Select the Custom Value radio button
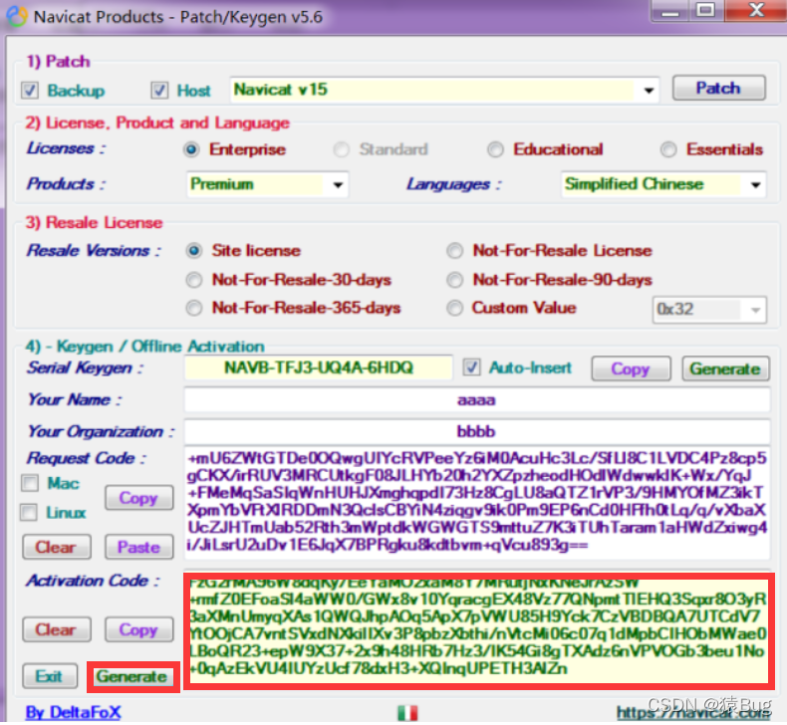Viewport: 787px width, 725px height. 454,308
